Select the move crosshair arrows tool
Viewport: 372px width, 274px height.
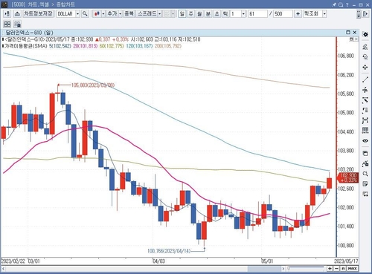(365, 67)
